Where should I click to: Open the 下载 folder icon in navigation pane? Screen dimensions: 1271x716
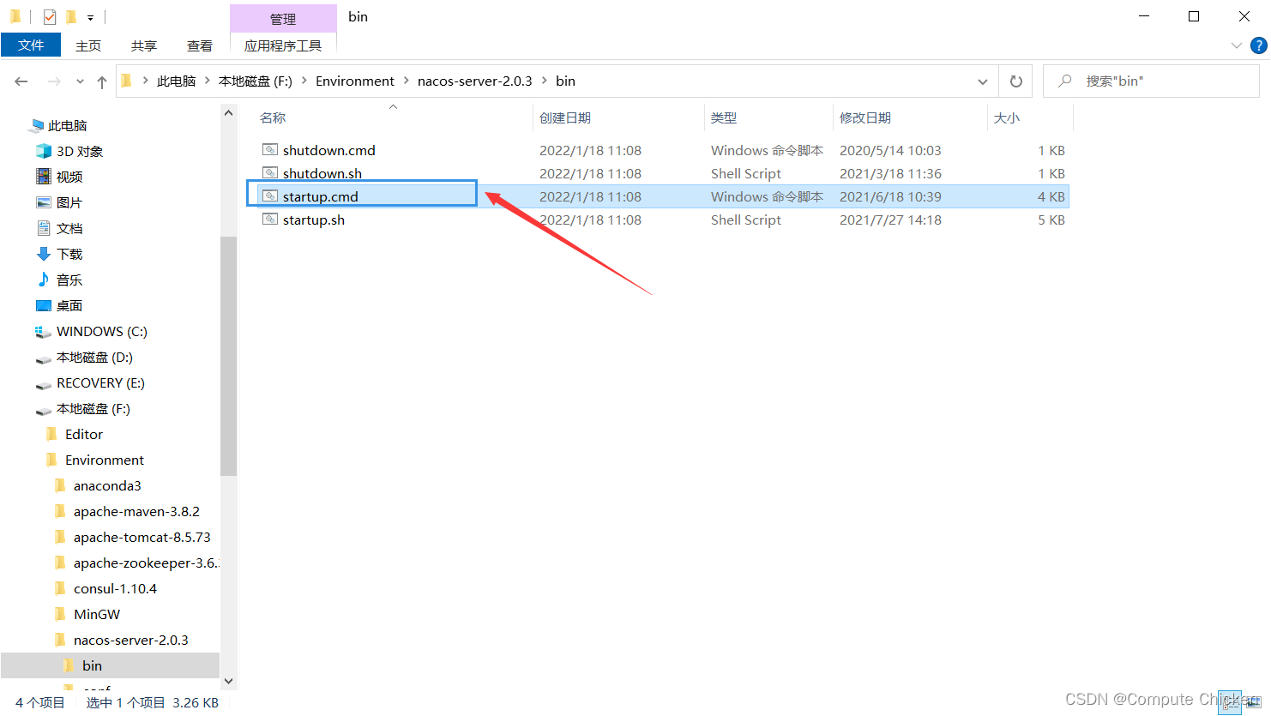44,254
